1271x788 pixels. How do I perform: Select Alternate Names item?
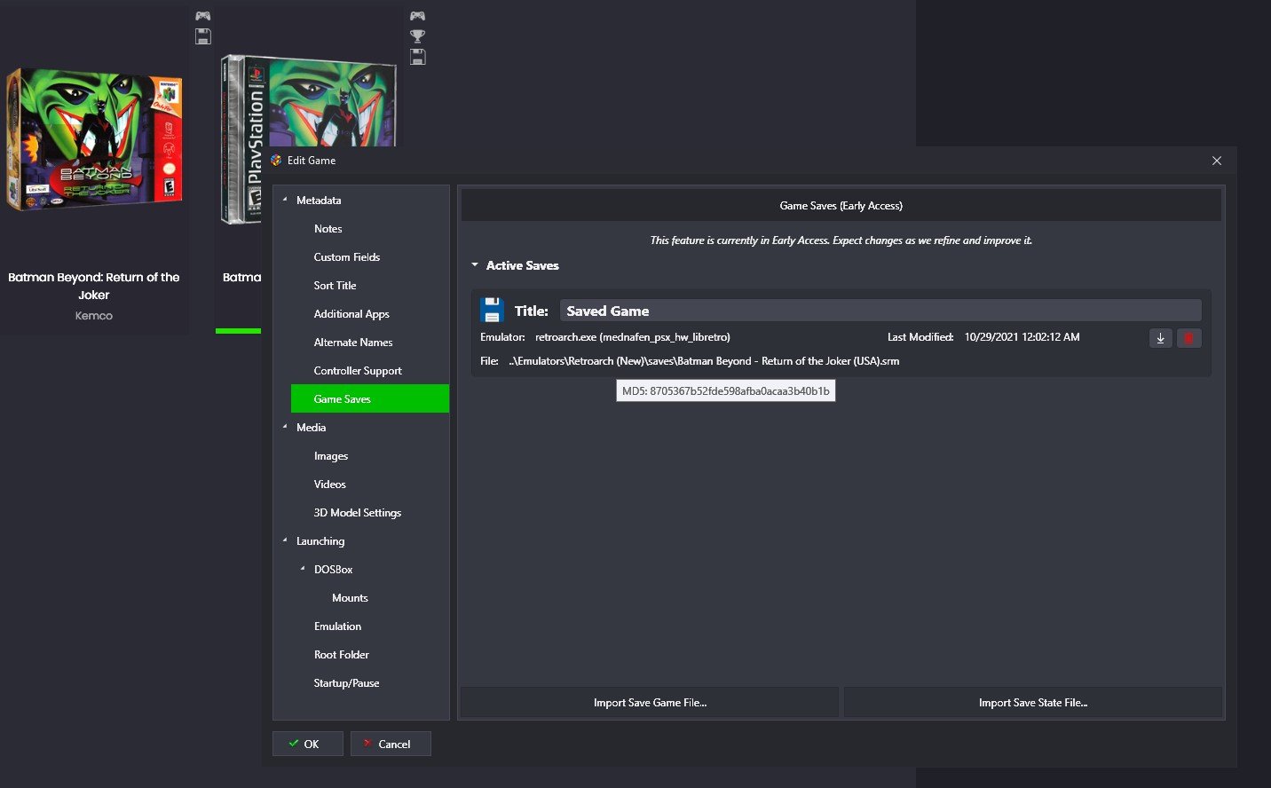[352, 343]
